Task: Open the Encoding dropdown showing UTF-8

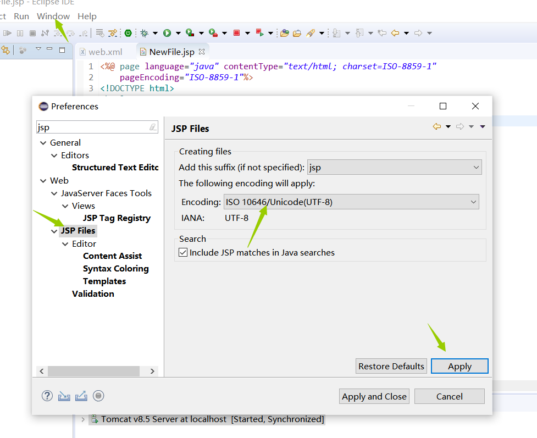Action: coord(351,202)
